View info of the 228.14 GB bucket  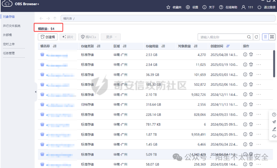click(x=245, y=114)
